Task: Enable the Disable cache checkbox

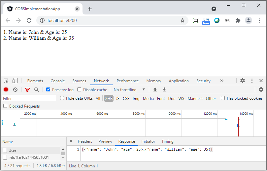Action: click(79, 89)
